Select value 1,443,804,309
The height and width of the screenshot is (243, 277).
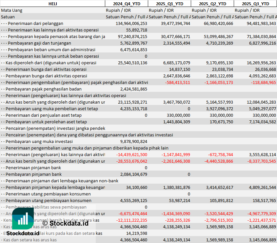[177, 122]
